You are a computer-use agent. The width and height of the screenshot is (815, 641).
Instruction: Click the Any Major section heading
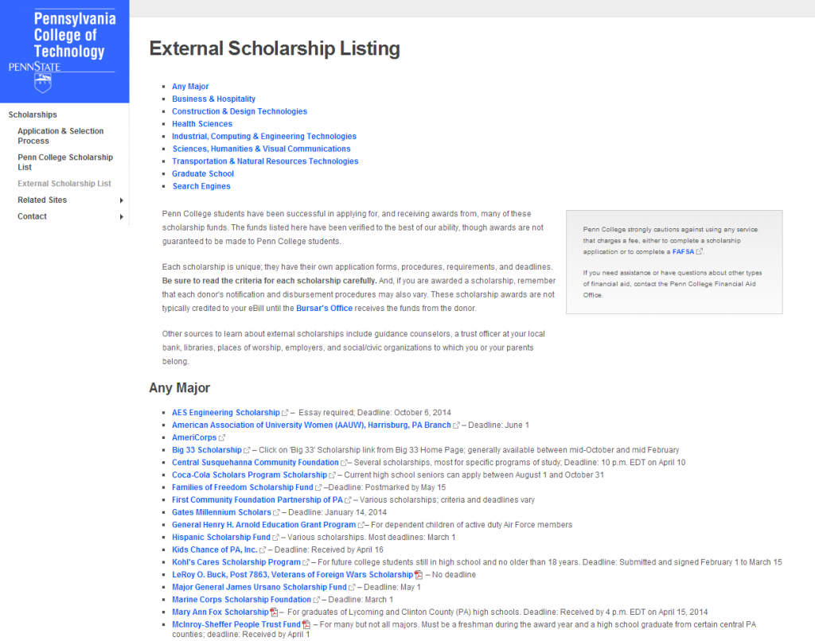click(x=179, y=388)
